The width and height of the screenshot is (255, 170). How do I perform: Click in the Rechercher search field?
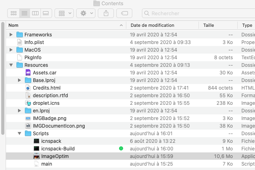(198, 13)
